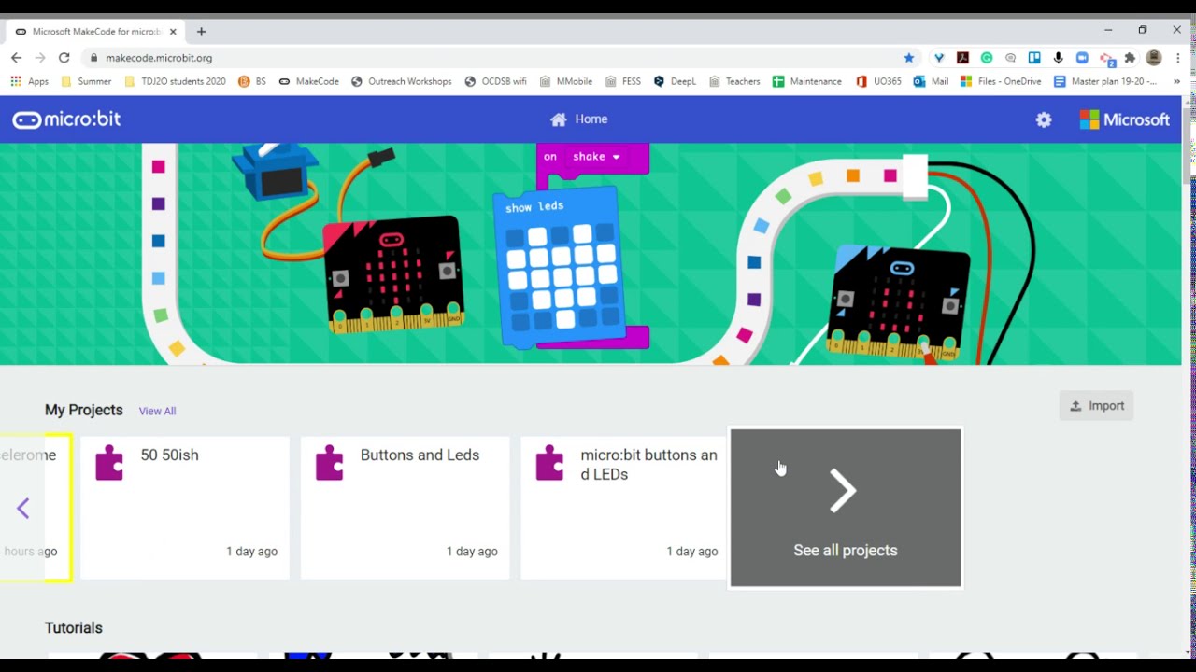Click View All next to My Projects
The height and width of the screenshot is (672, 1196).
pos(157,411)
